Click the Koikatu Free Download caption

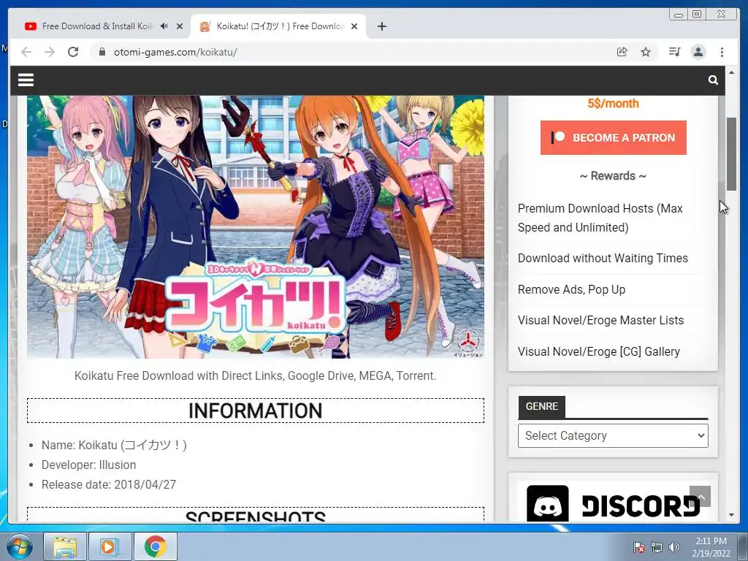pos(255,376)
